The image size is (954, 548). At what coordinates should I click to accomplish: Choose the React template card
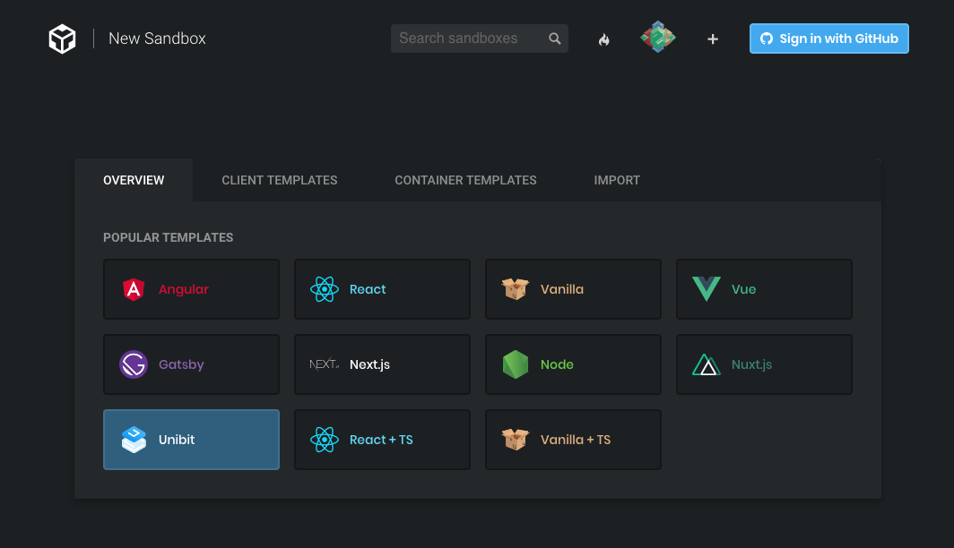tap(382, 289)
